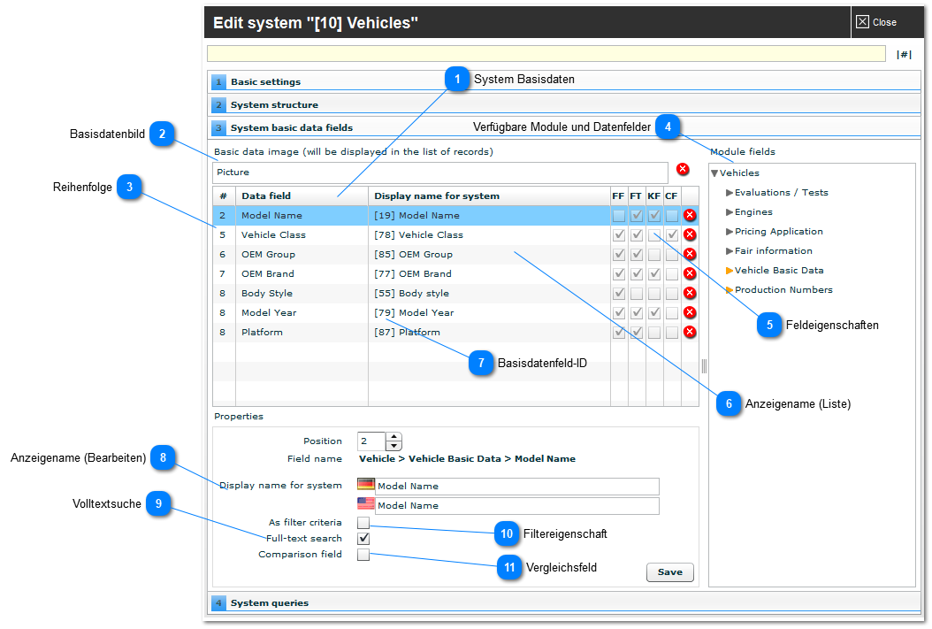Screen dimensions: 932x629
Task: Select the OEM Group data field cell
Action: (x=302, y=255)
